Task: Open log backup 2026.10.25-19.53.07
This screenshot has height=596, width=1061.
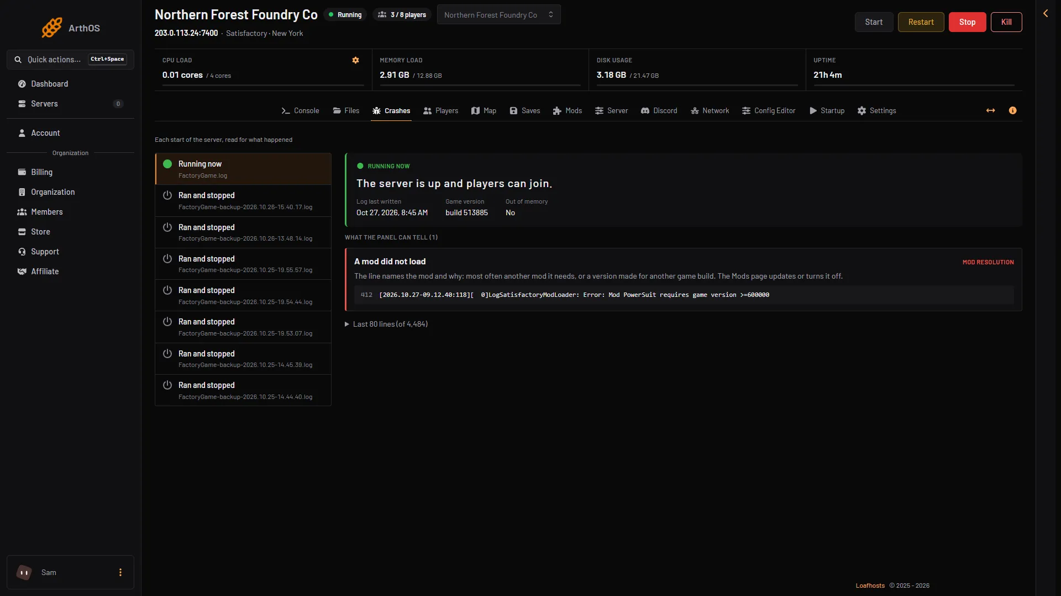Action: (x=243, y=327)
